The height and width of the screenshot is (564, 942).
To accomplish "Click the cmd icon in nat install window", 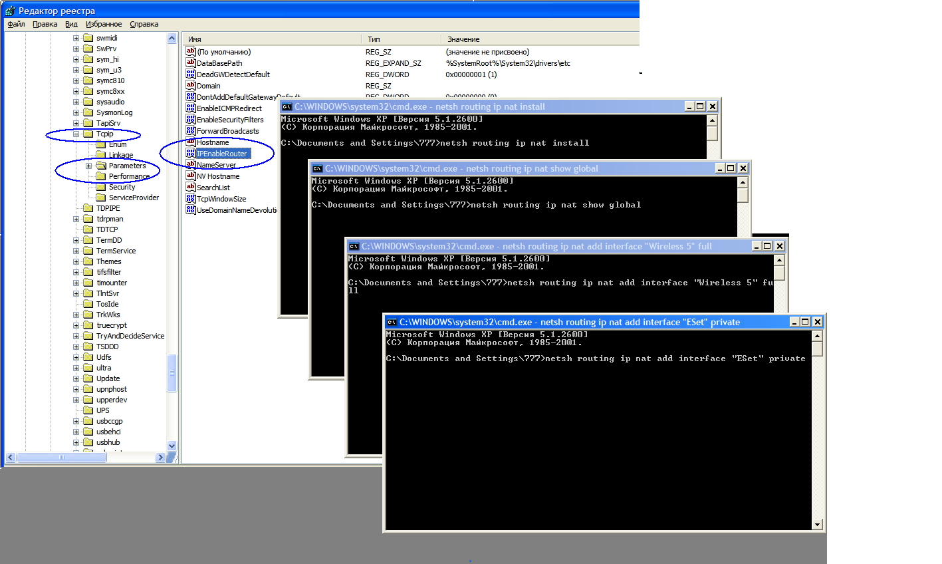I will (x=287, y=107).
